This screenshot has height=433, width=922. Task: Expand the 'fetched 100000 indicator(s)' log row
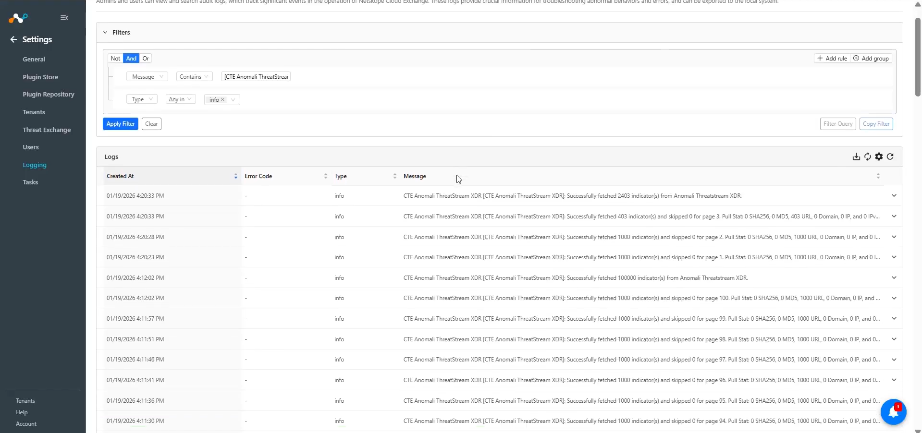(894, 277)
